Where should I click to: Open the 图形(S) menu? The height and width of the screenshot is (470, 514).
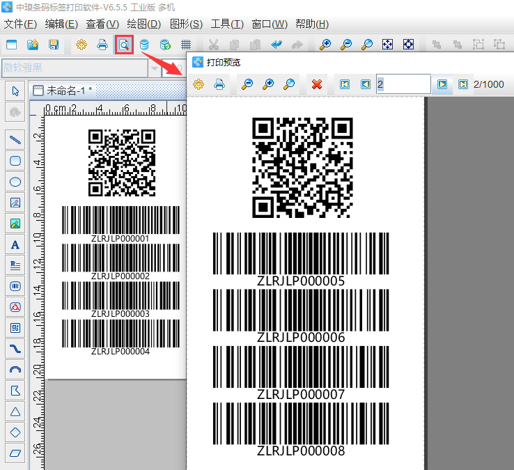pyautogui.click(x=186, y=24)
